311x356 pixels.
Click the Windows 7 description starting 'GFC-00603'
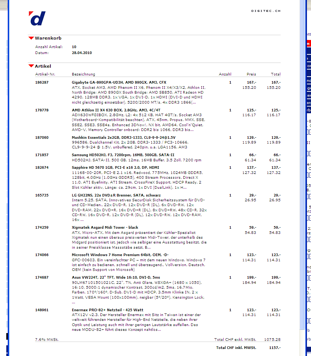pyautogui.click(x=138, y=265)
